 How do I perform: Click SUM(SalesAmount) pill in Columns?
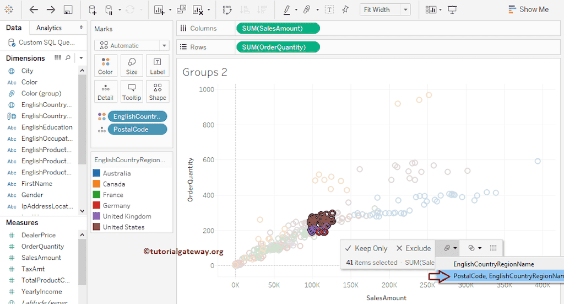pos(278,29)
